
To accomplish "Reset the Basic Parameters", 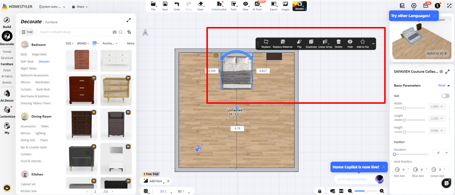I will 442,86.
